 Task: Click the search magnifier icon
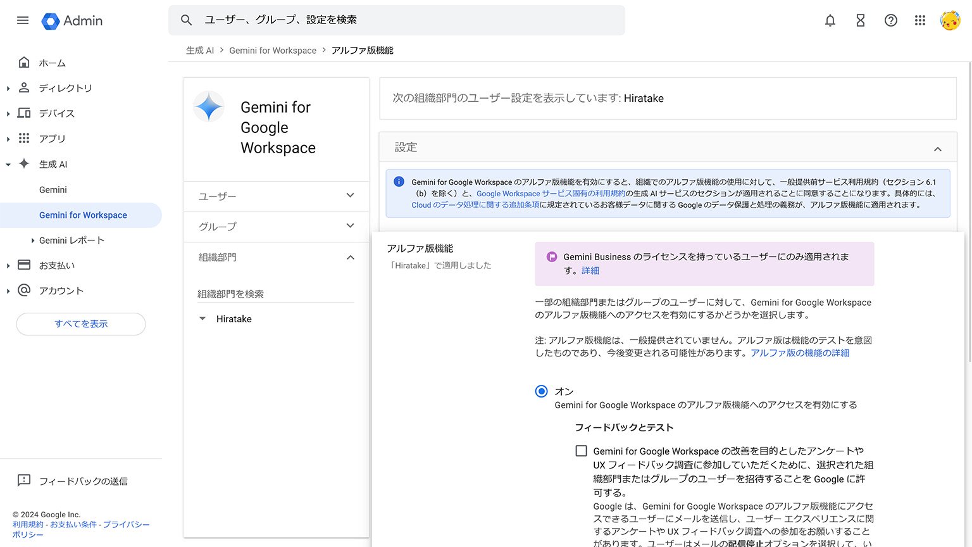[x=186, y=20]
